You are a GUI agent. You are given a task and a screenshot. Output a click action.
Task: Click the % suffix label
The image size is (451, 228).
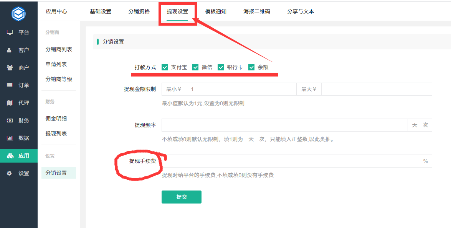pos(425,161)
